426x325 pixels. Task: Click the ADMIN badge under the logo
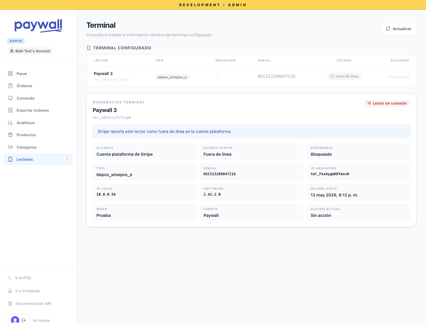[x=16, y=41]
